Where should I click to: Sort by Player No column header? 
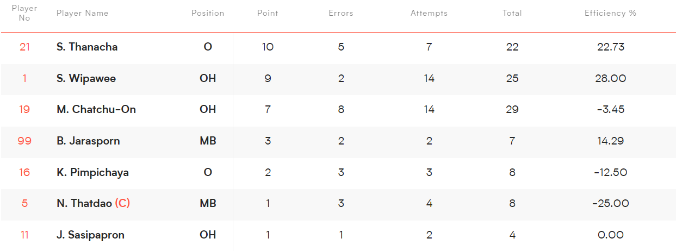(24, 14)
